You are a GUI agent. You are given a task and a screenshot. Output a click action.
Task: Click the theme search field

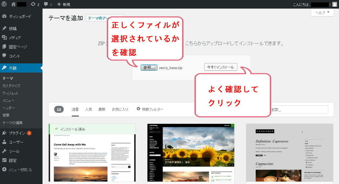tap(299, 110)
